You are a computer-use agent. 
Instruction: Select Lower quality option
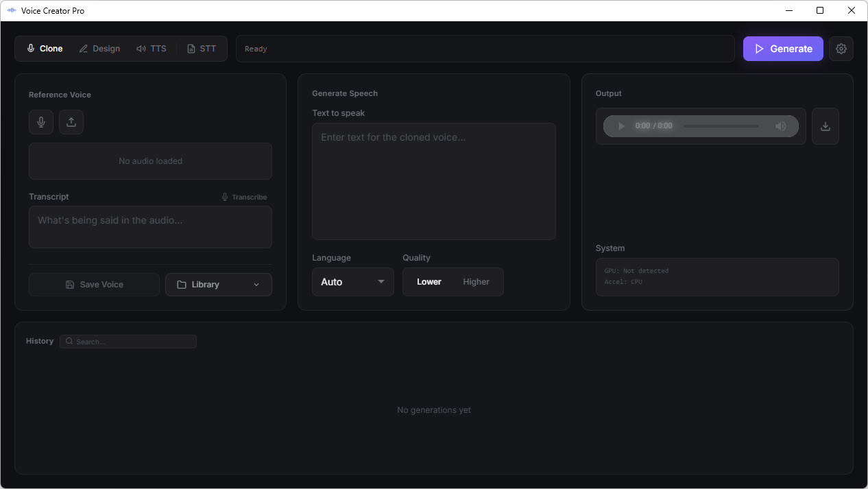pyautogui.click(x=429, y=281)
